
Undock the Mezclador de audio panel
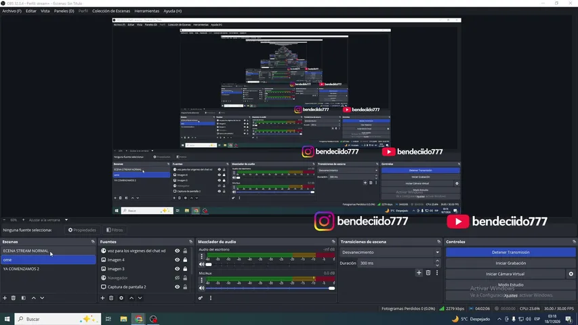point(333,242)
